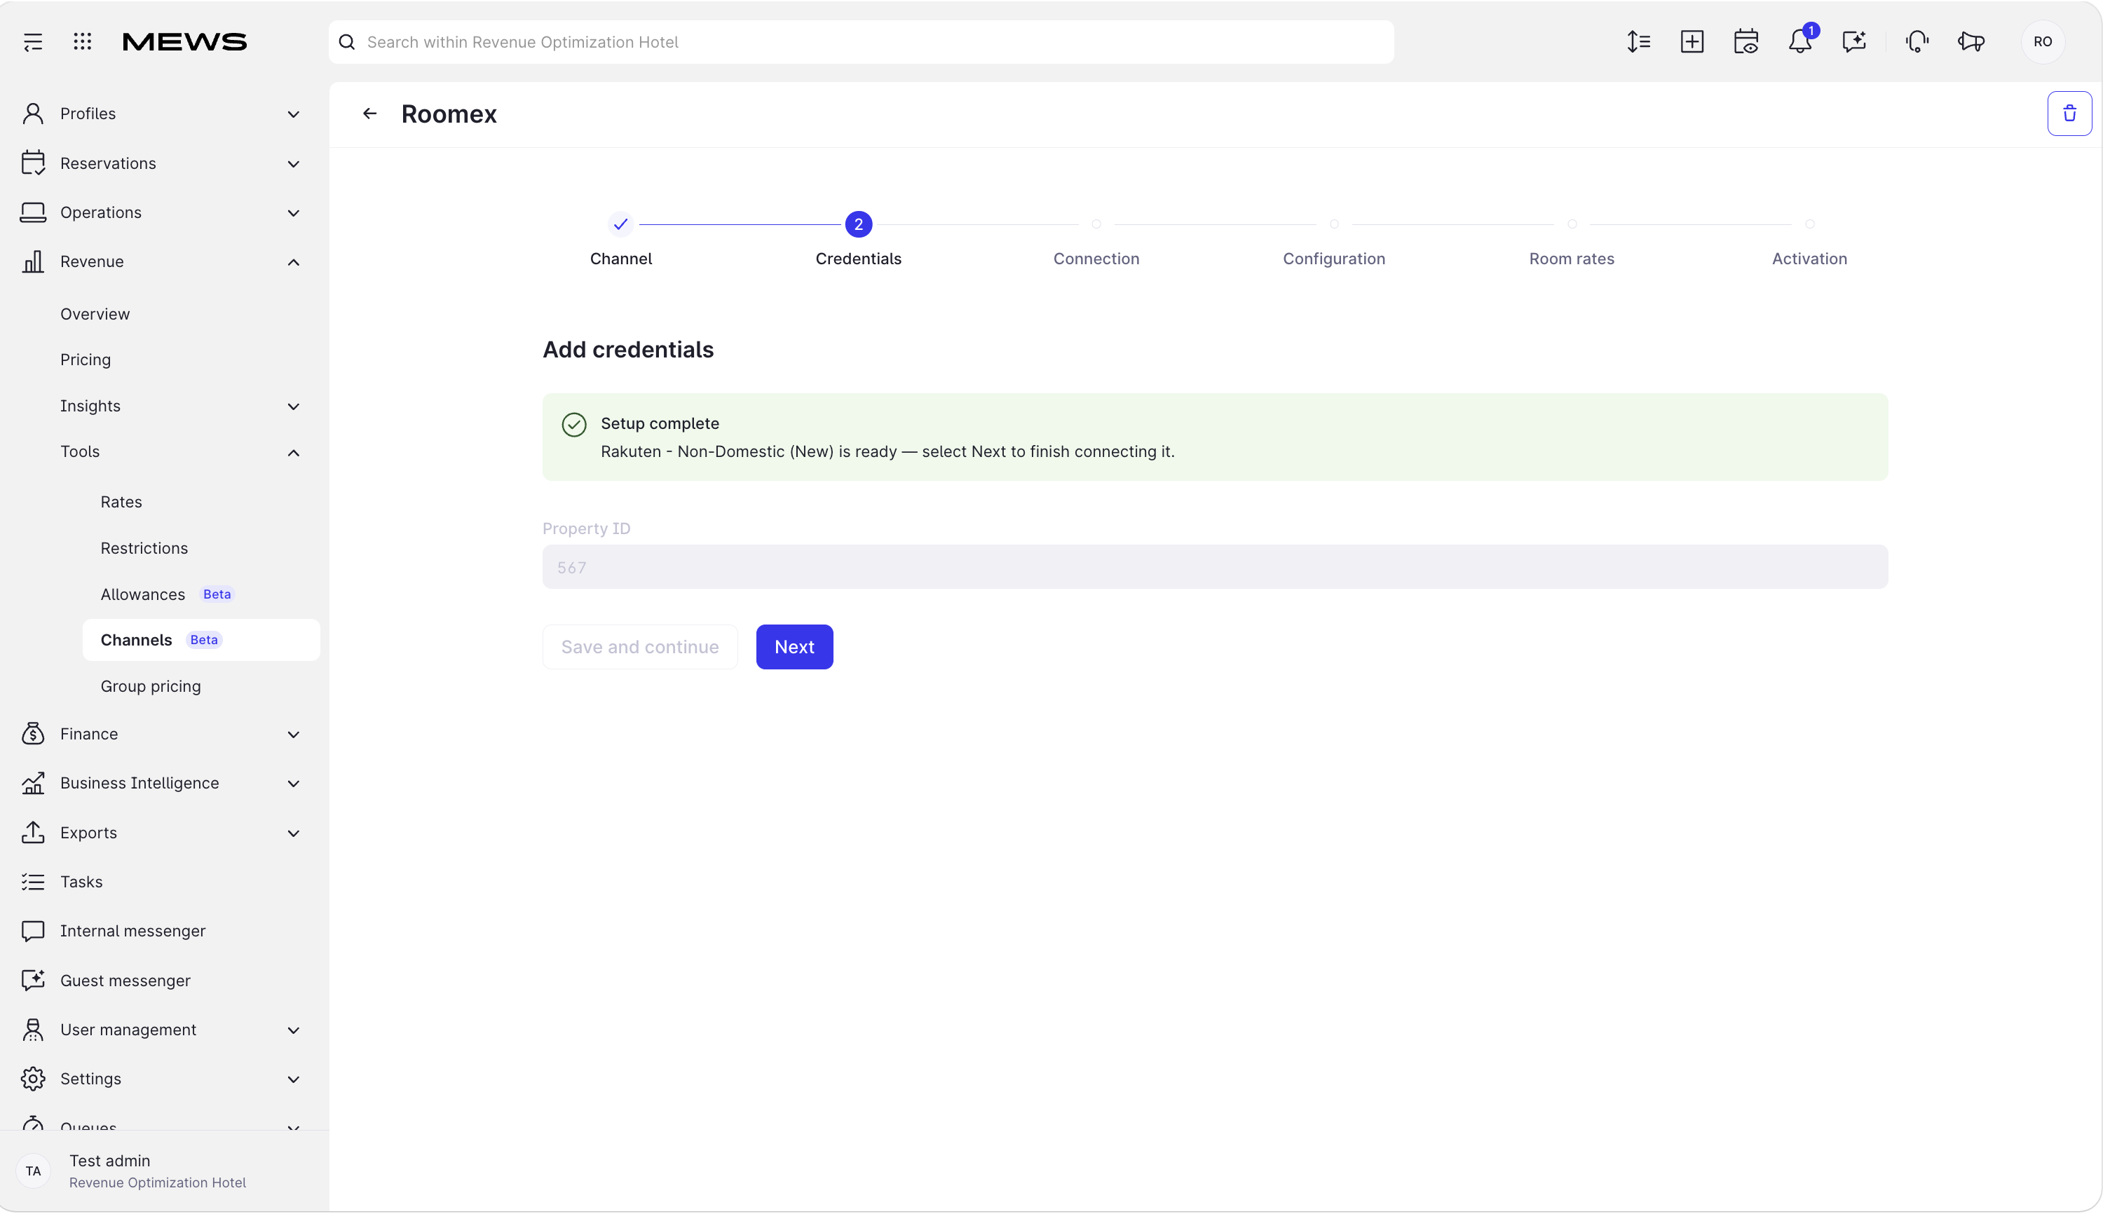Expand the Operations chevron
The height and width of the screenshot is (1214, 2103).
294,212
